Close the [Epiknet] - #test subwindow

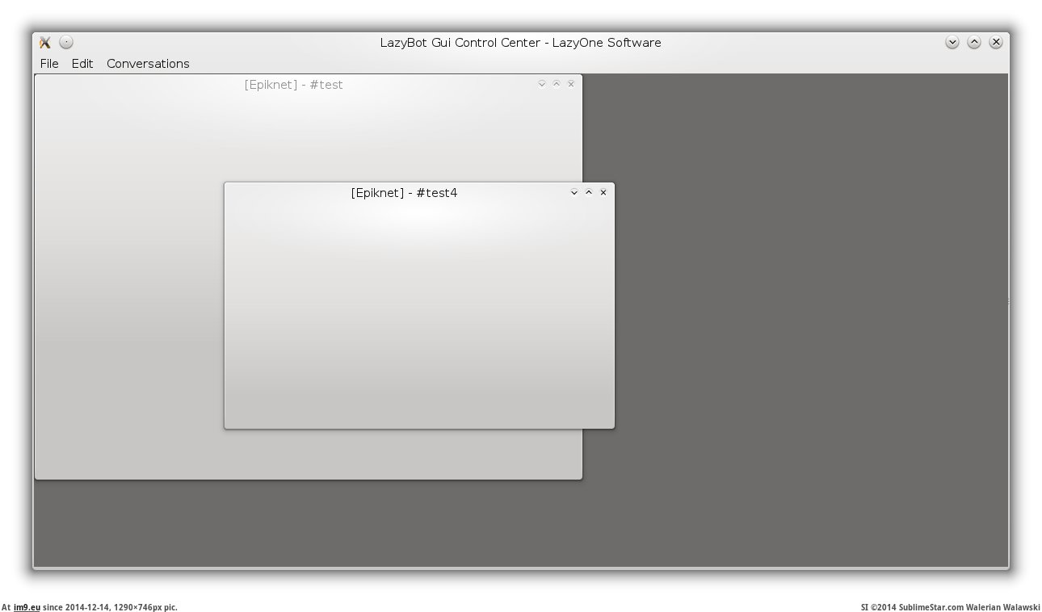[571, 84]
